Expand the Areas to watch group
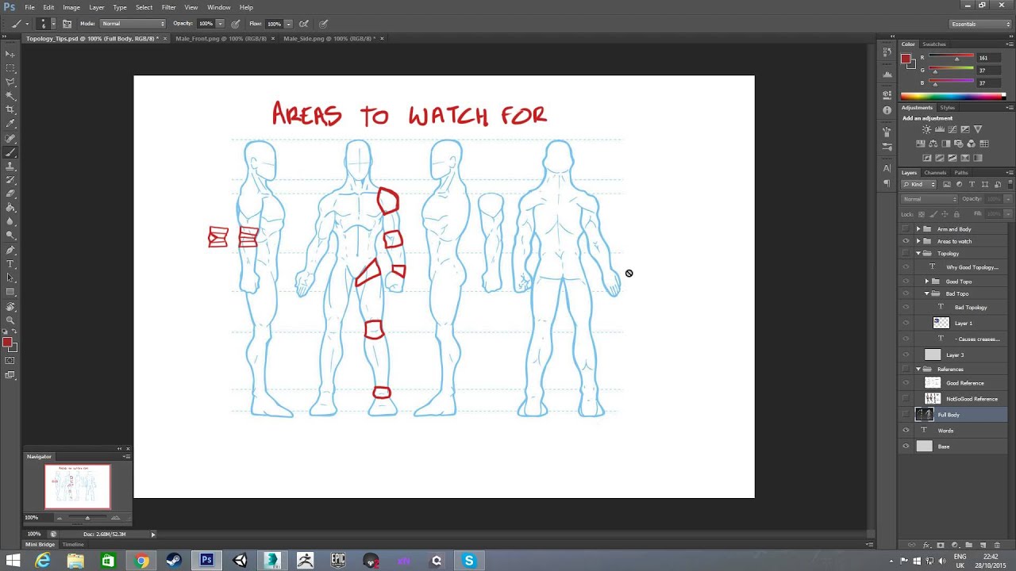This screenshot has width=1016, height=571. point(918,241)
